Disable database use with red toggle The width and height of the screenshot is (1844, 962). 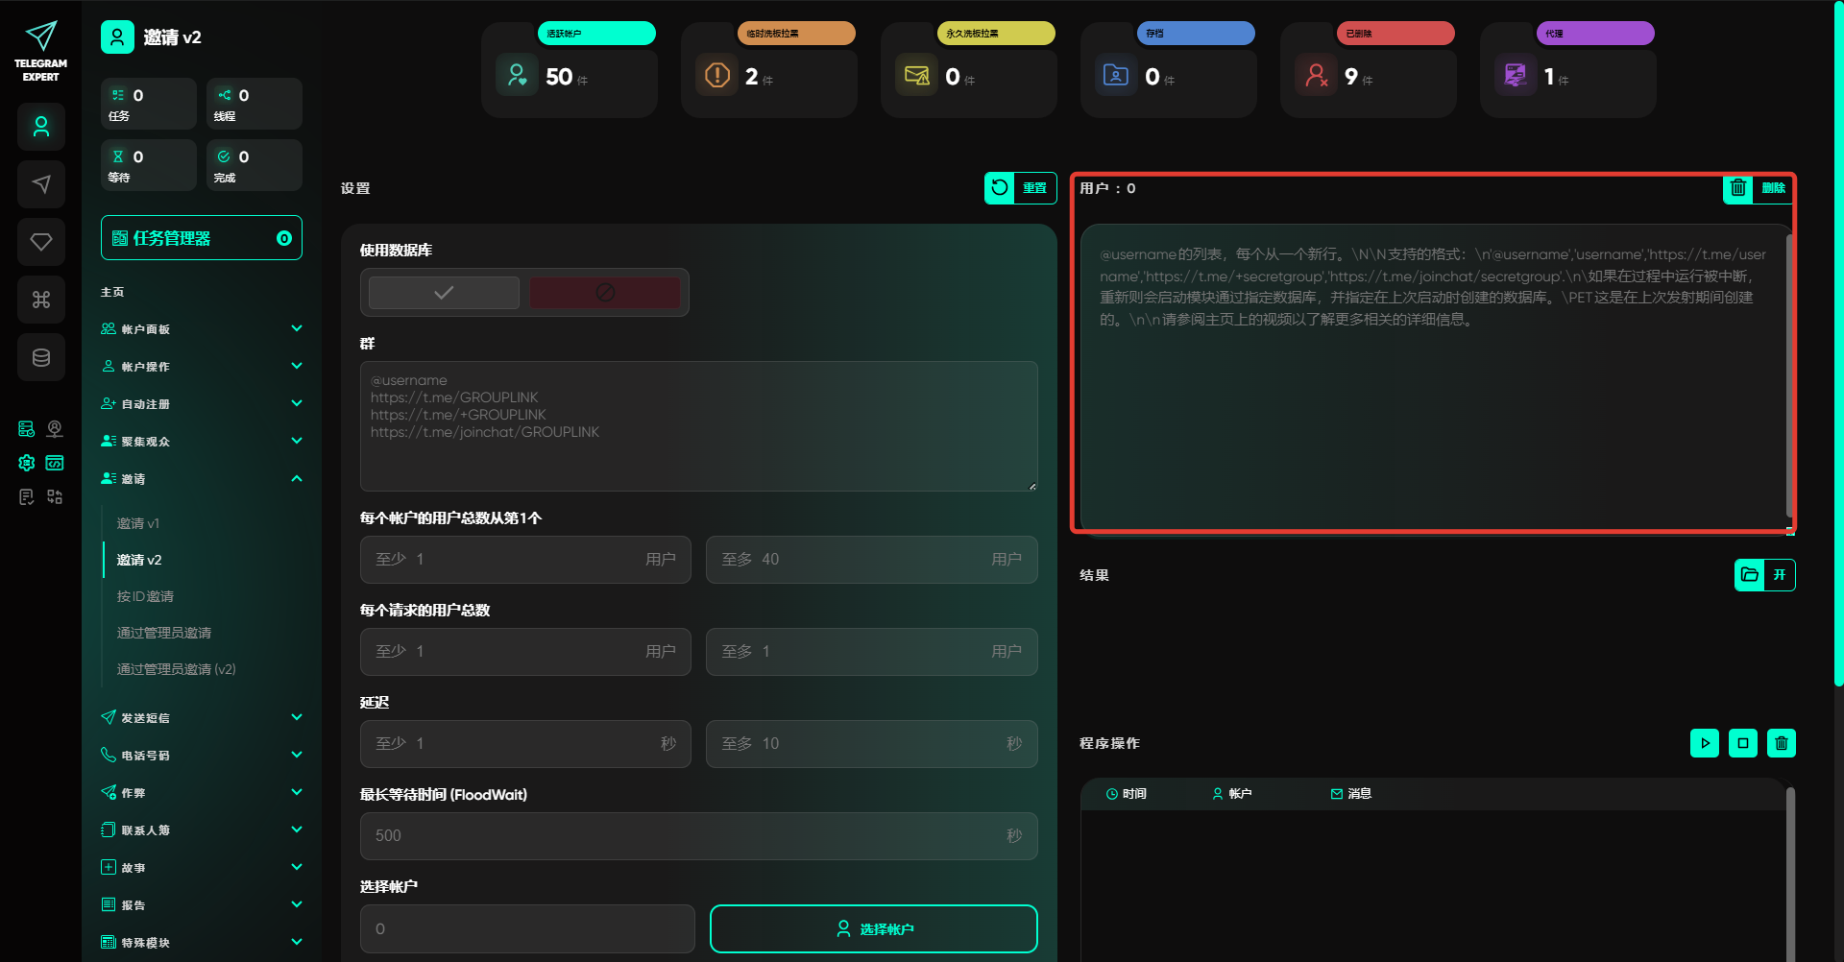605,293
